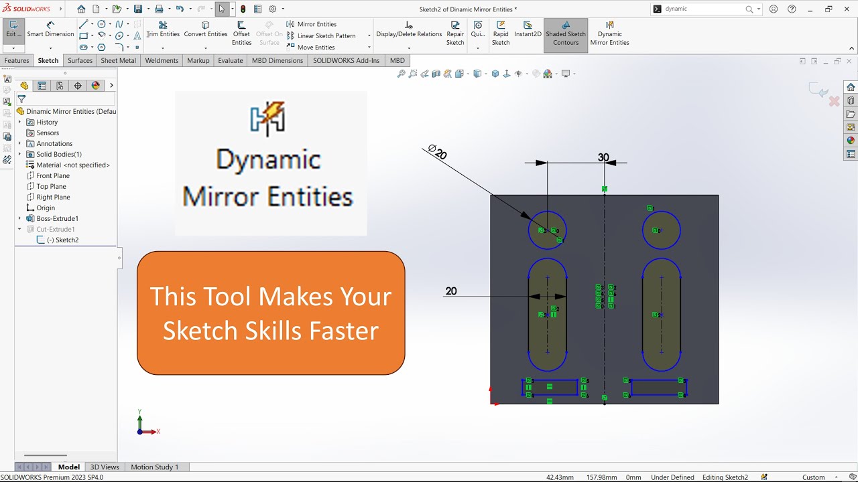Click Mirror Entities command
The height and width of the screenshot is (482, 858).
coord(312,24)
